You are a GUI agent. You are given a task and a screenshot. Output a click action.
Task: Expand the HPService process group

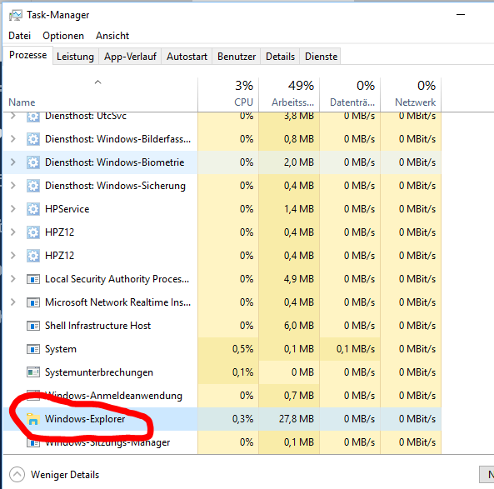pyautogui.click(x=13, y=208)
